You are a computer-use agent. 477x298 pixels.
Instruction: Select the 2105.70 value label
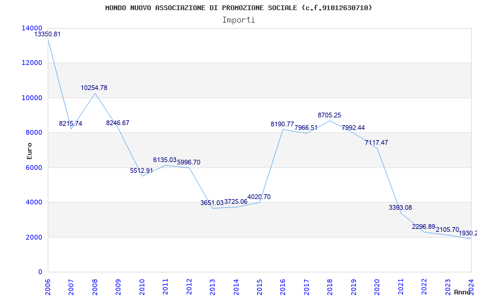coord(448,229)
